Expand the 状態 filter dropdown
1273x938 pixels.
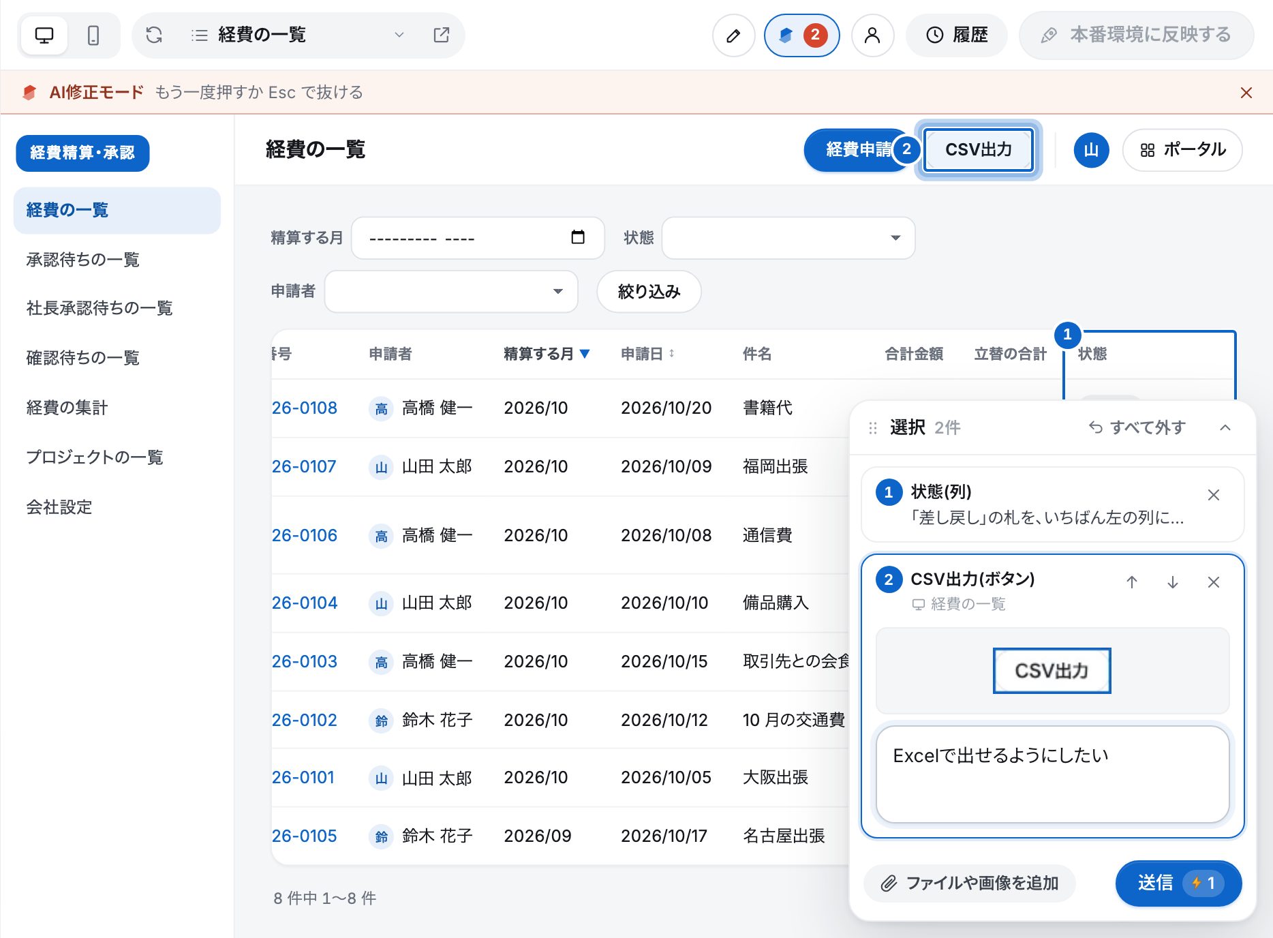click(x=788, y=238)
